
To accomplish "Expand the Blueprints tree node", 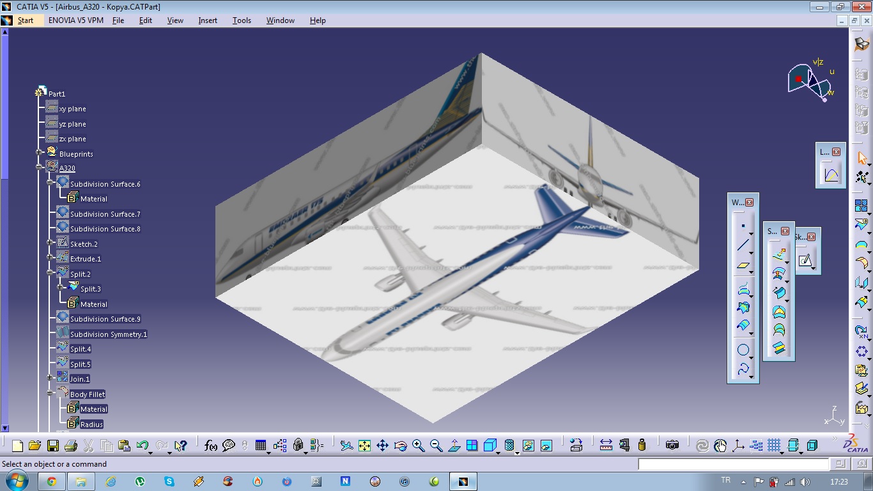I will point(40,153).
